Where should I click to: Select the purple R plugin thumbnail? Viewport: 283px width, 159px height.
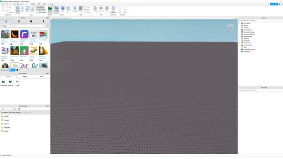(x=24, y=34)
